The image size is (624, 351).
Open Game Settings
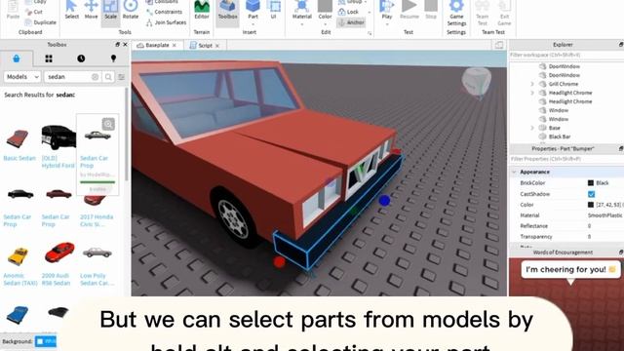click(x=456, y=13)
